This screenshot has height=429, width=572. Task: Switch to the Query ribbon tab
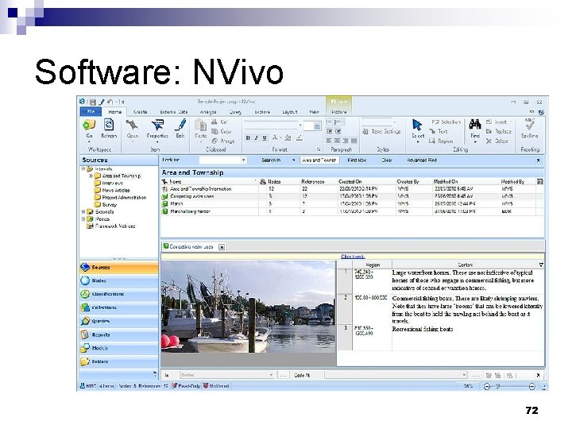coord(235,112)
